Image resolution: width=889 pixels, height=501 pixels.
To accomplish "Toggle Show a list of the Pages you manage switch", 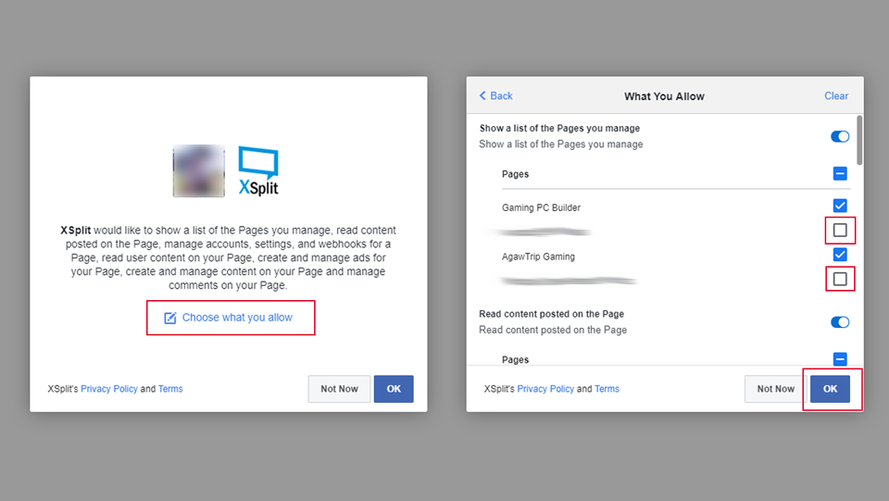I will tap(840, 136).
